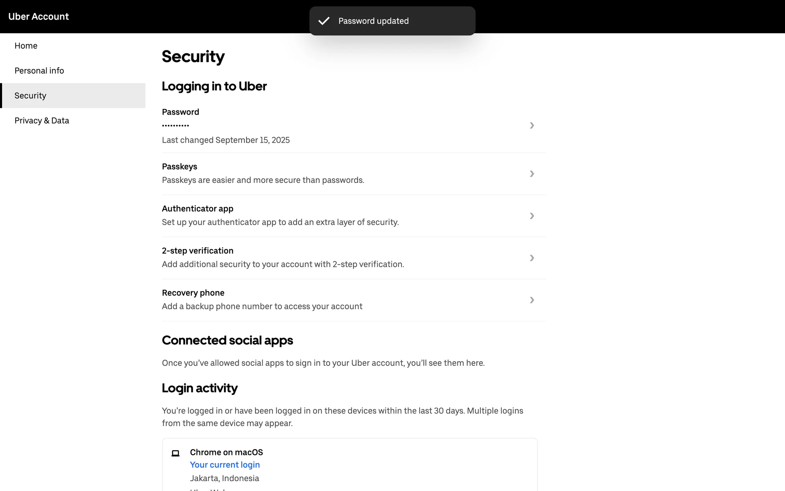
Task: Open 2-step verification chevron arrow
Action: coord(532,258)
